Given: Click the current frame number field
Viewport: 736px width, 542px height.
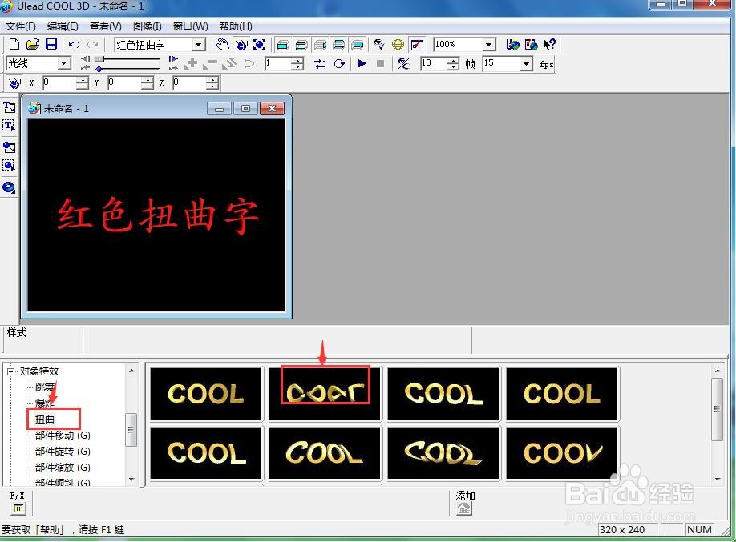Looking at the screenshot, I should 278,63.
